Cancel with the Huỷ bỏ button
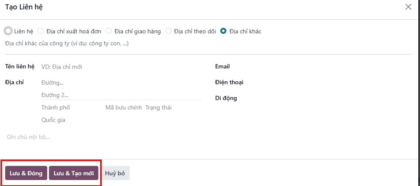 (x=115, y=173)
